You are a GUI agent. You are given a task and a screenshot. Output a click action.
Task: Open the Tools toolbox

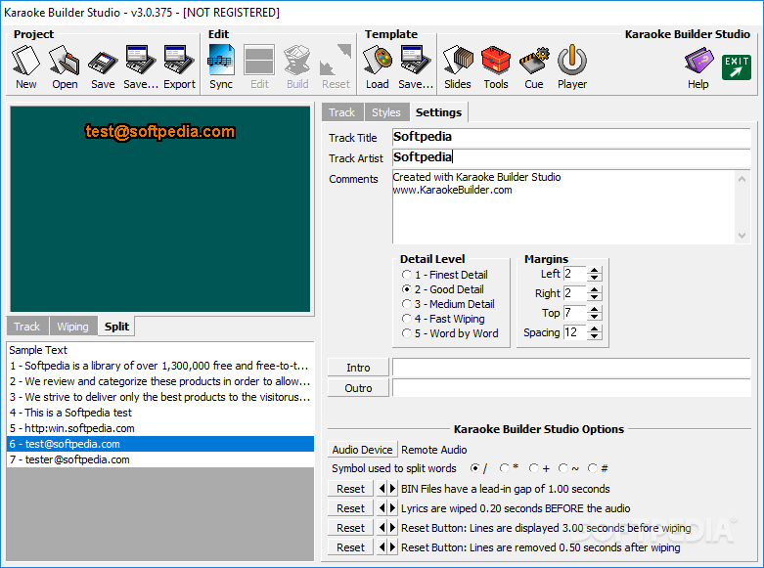click(496, 66)
